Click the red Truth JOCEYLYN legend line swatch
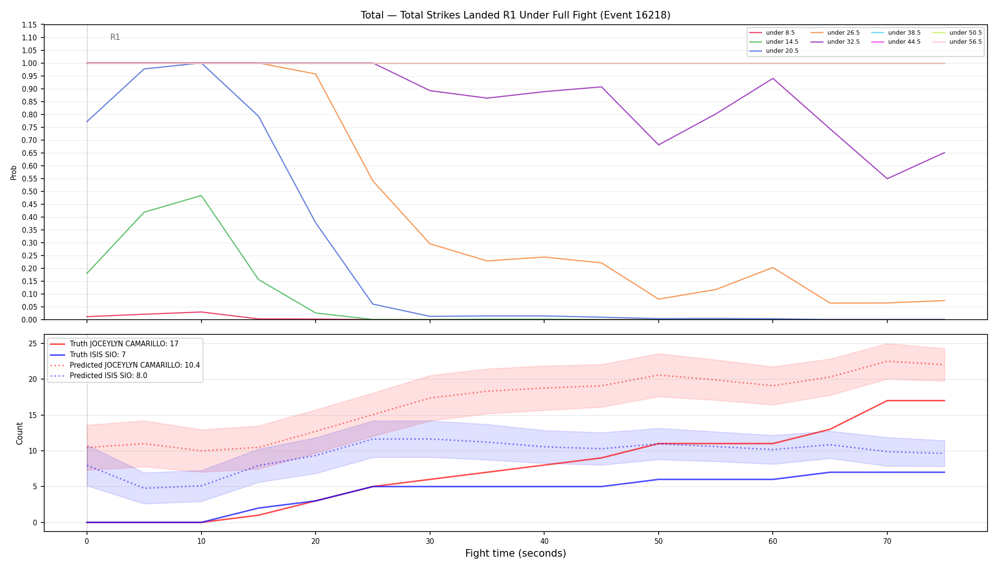 click(x=58, y=344)
